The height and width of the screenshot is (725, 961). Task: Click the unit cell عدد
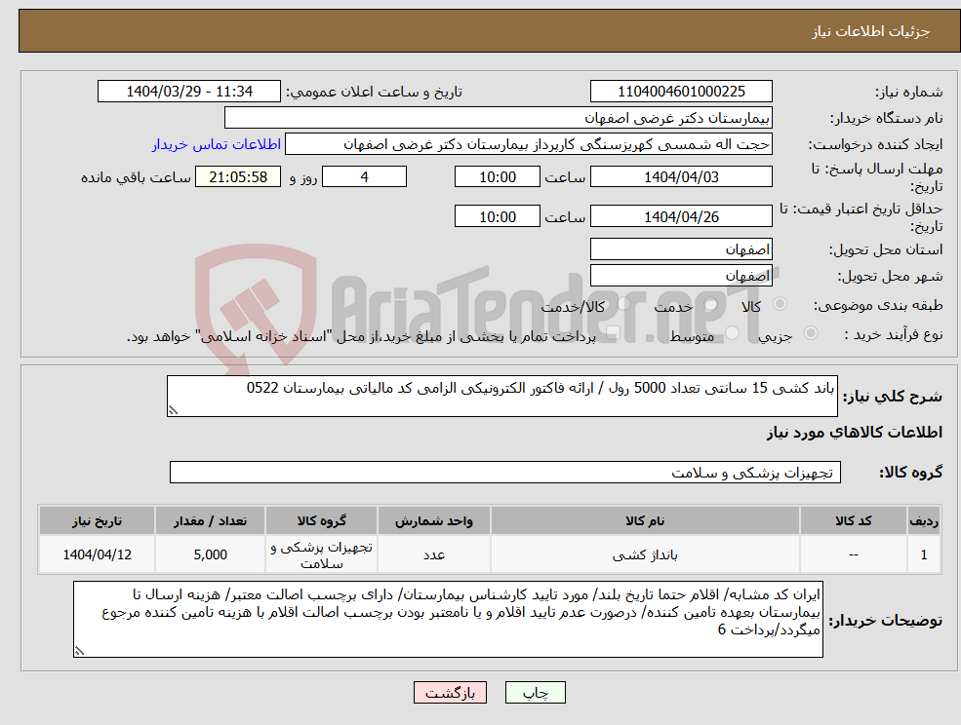tap(434, 554)
